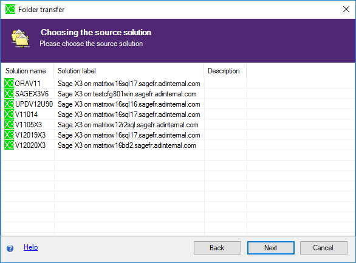Screen dimensions: 356x263
Task: Click the X3 icon beside V1105X3
Action: point(9,125)
